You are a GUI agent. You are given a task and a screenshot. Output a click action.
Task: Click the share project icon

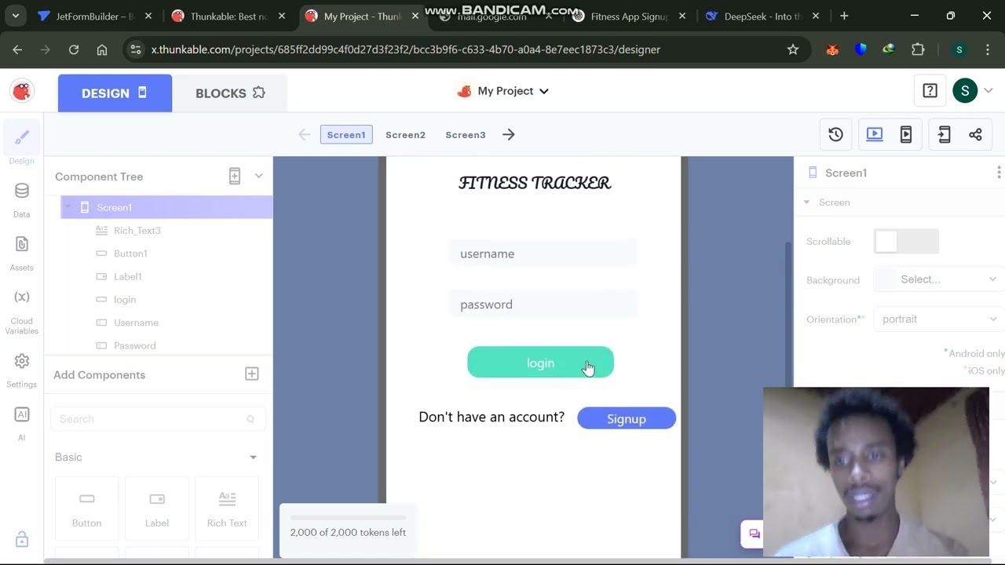click(x=975, y=135)
